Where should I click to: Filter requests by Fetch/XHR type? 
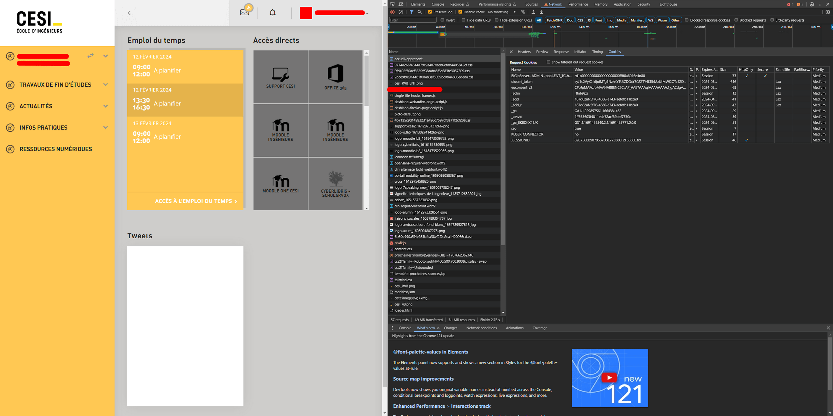click(554, 20)
